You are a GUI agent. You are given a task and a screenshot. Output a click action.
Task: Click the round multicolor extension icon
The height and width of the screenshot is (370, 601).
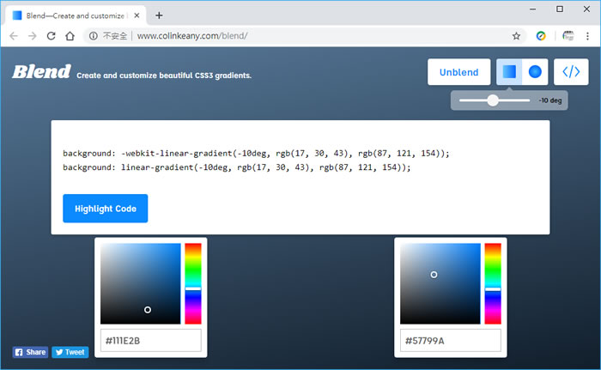541,36
